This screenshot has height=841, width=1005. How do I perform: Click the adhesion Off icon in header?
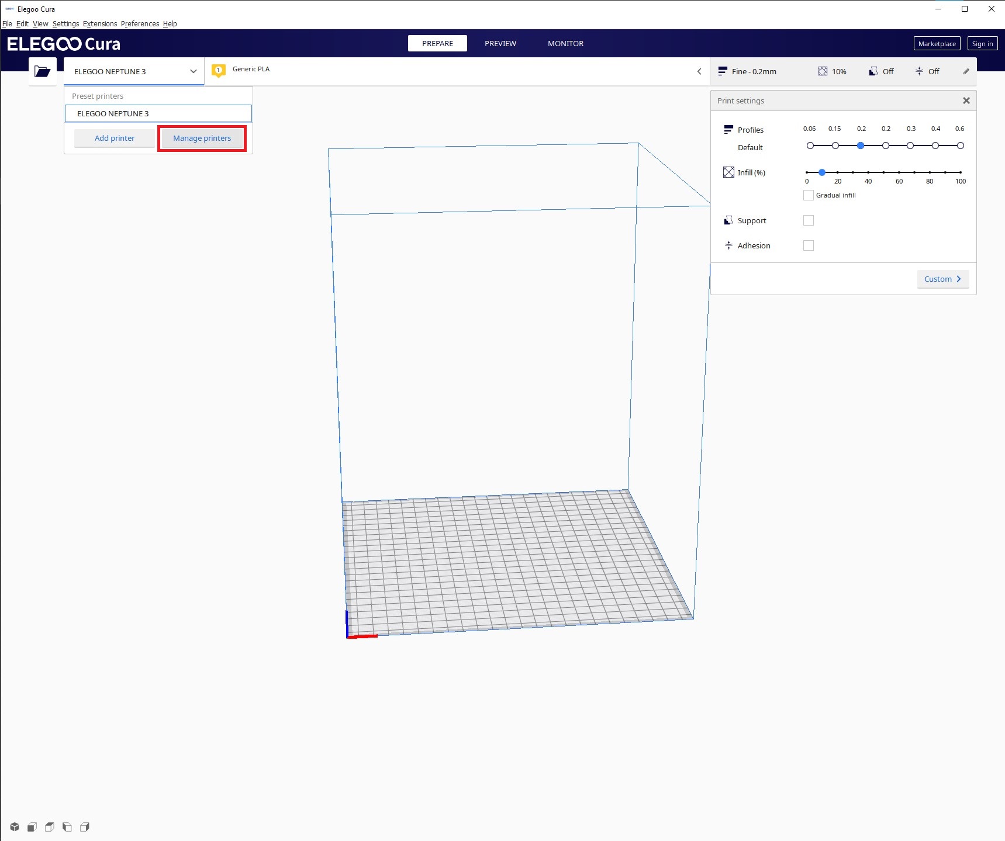[919, 71]
